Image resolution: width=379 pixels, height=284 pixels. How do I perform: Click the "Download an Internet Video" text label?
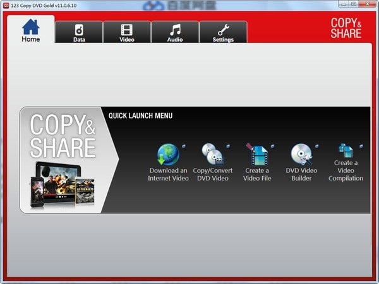coord(168,174)
